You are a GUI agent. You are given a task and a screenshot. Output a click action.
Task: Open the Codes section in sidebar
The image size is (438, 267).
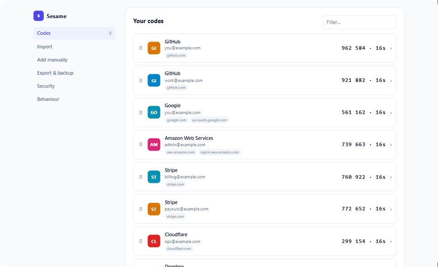point(74,33)
